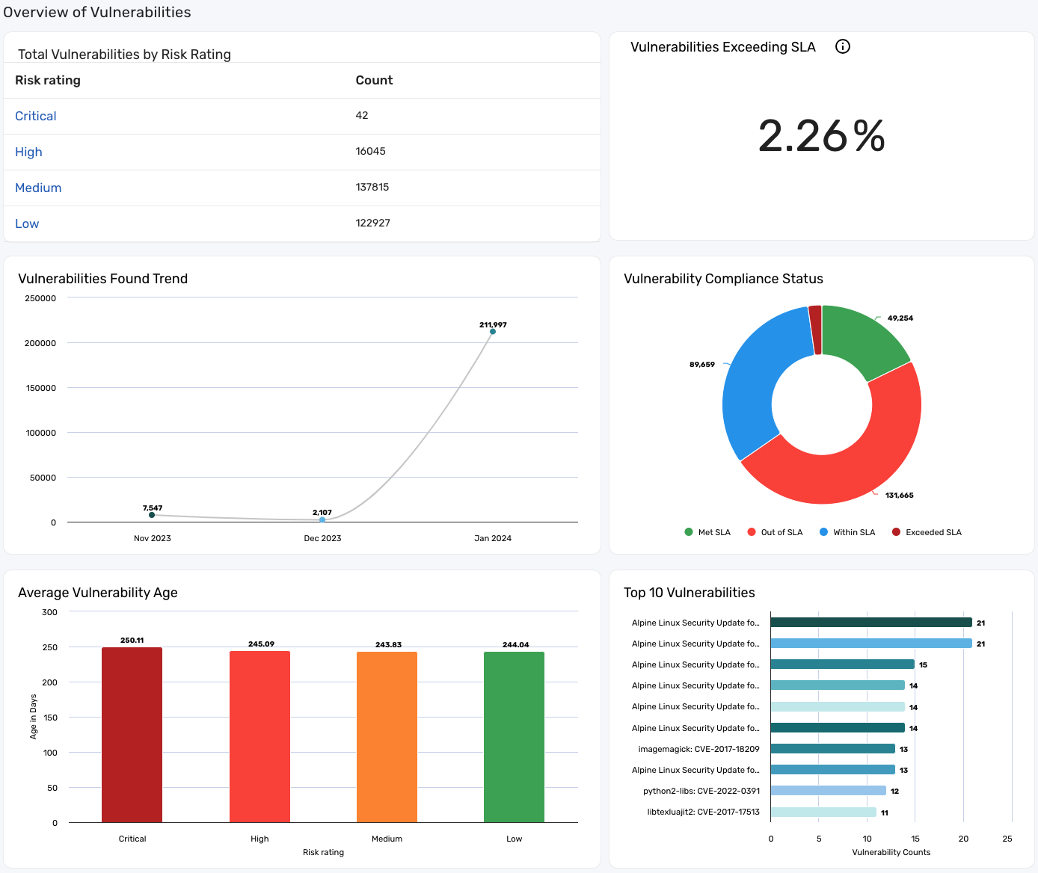Open the Critical risk rating link
Image resolution: width=1038 pixels, height=873 pixels.
click(x=36, y=116)
